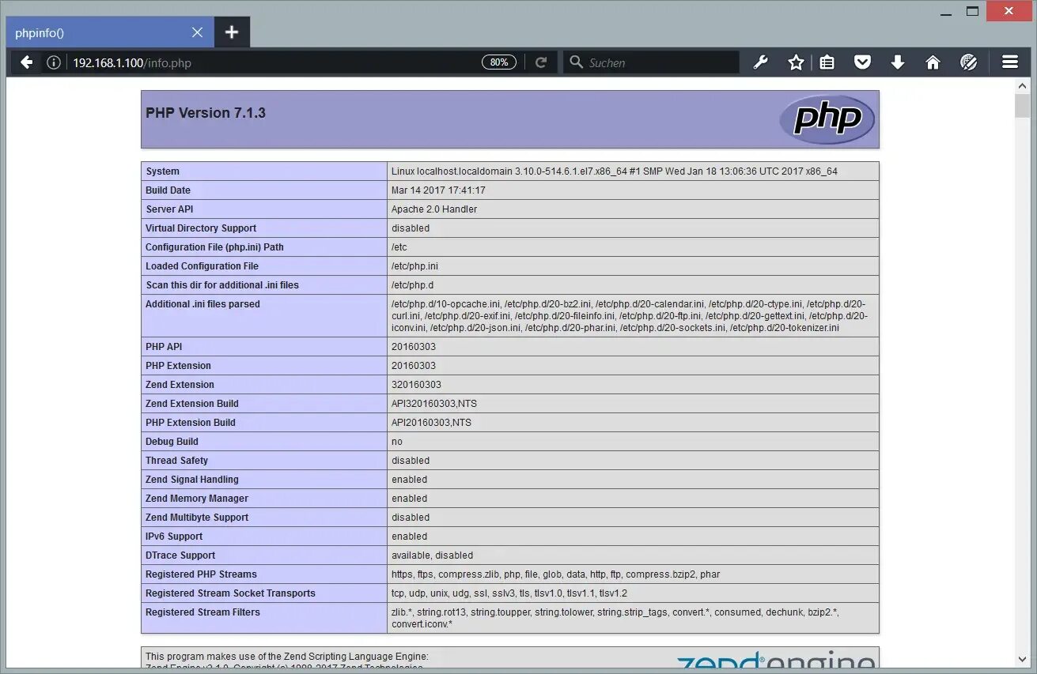Reload the page with the refresh icon

tap(541, 62)
